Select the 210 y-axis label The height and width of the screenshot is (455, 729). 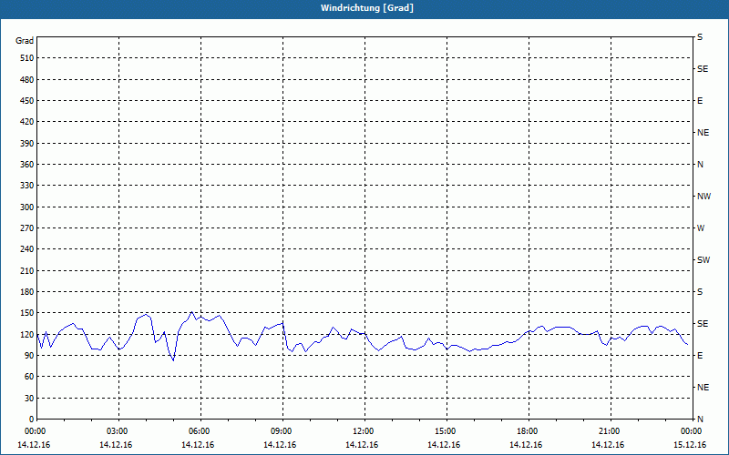pos(27,270)
